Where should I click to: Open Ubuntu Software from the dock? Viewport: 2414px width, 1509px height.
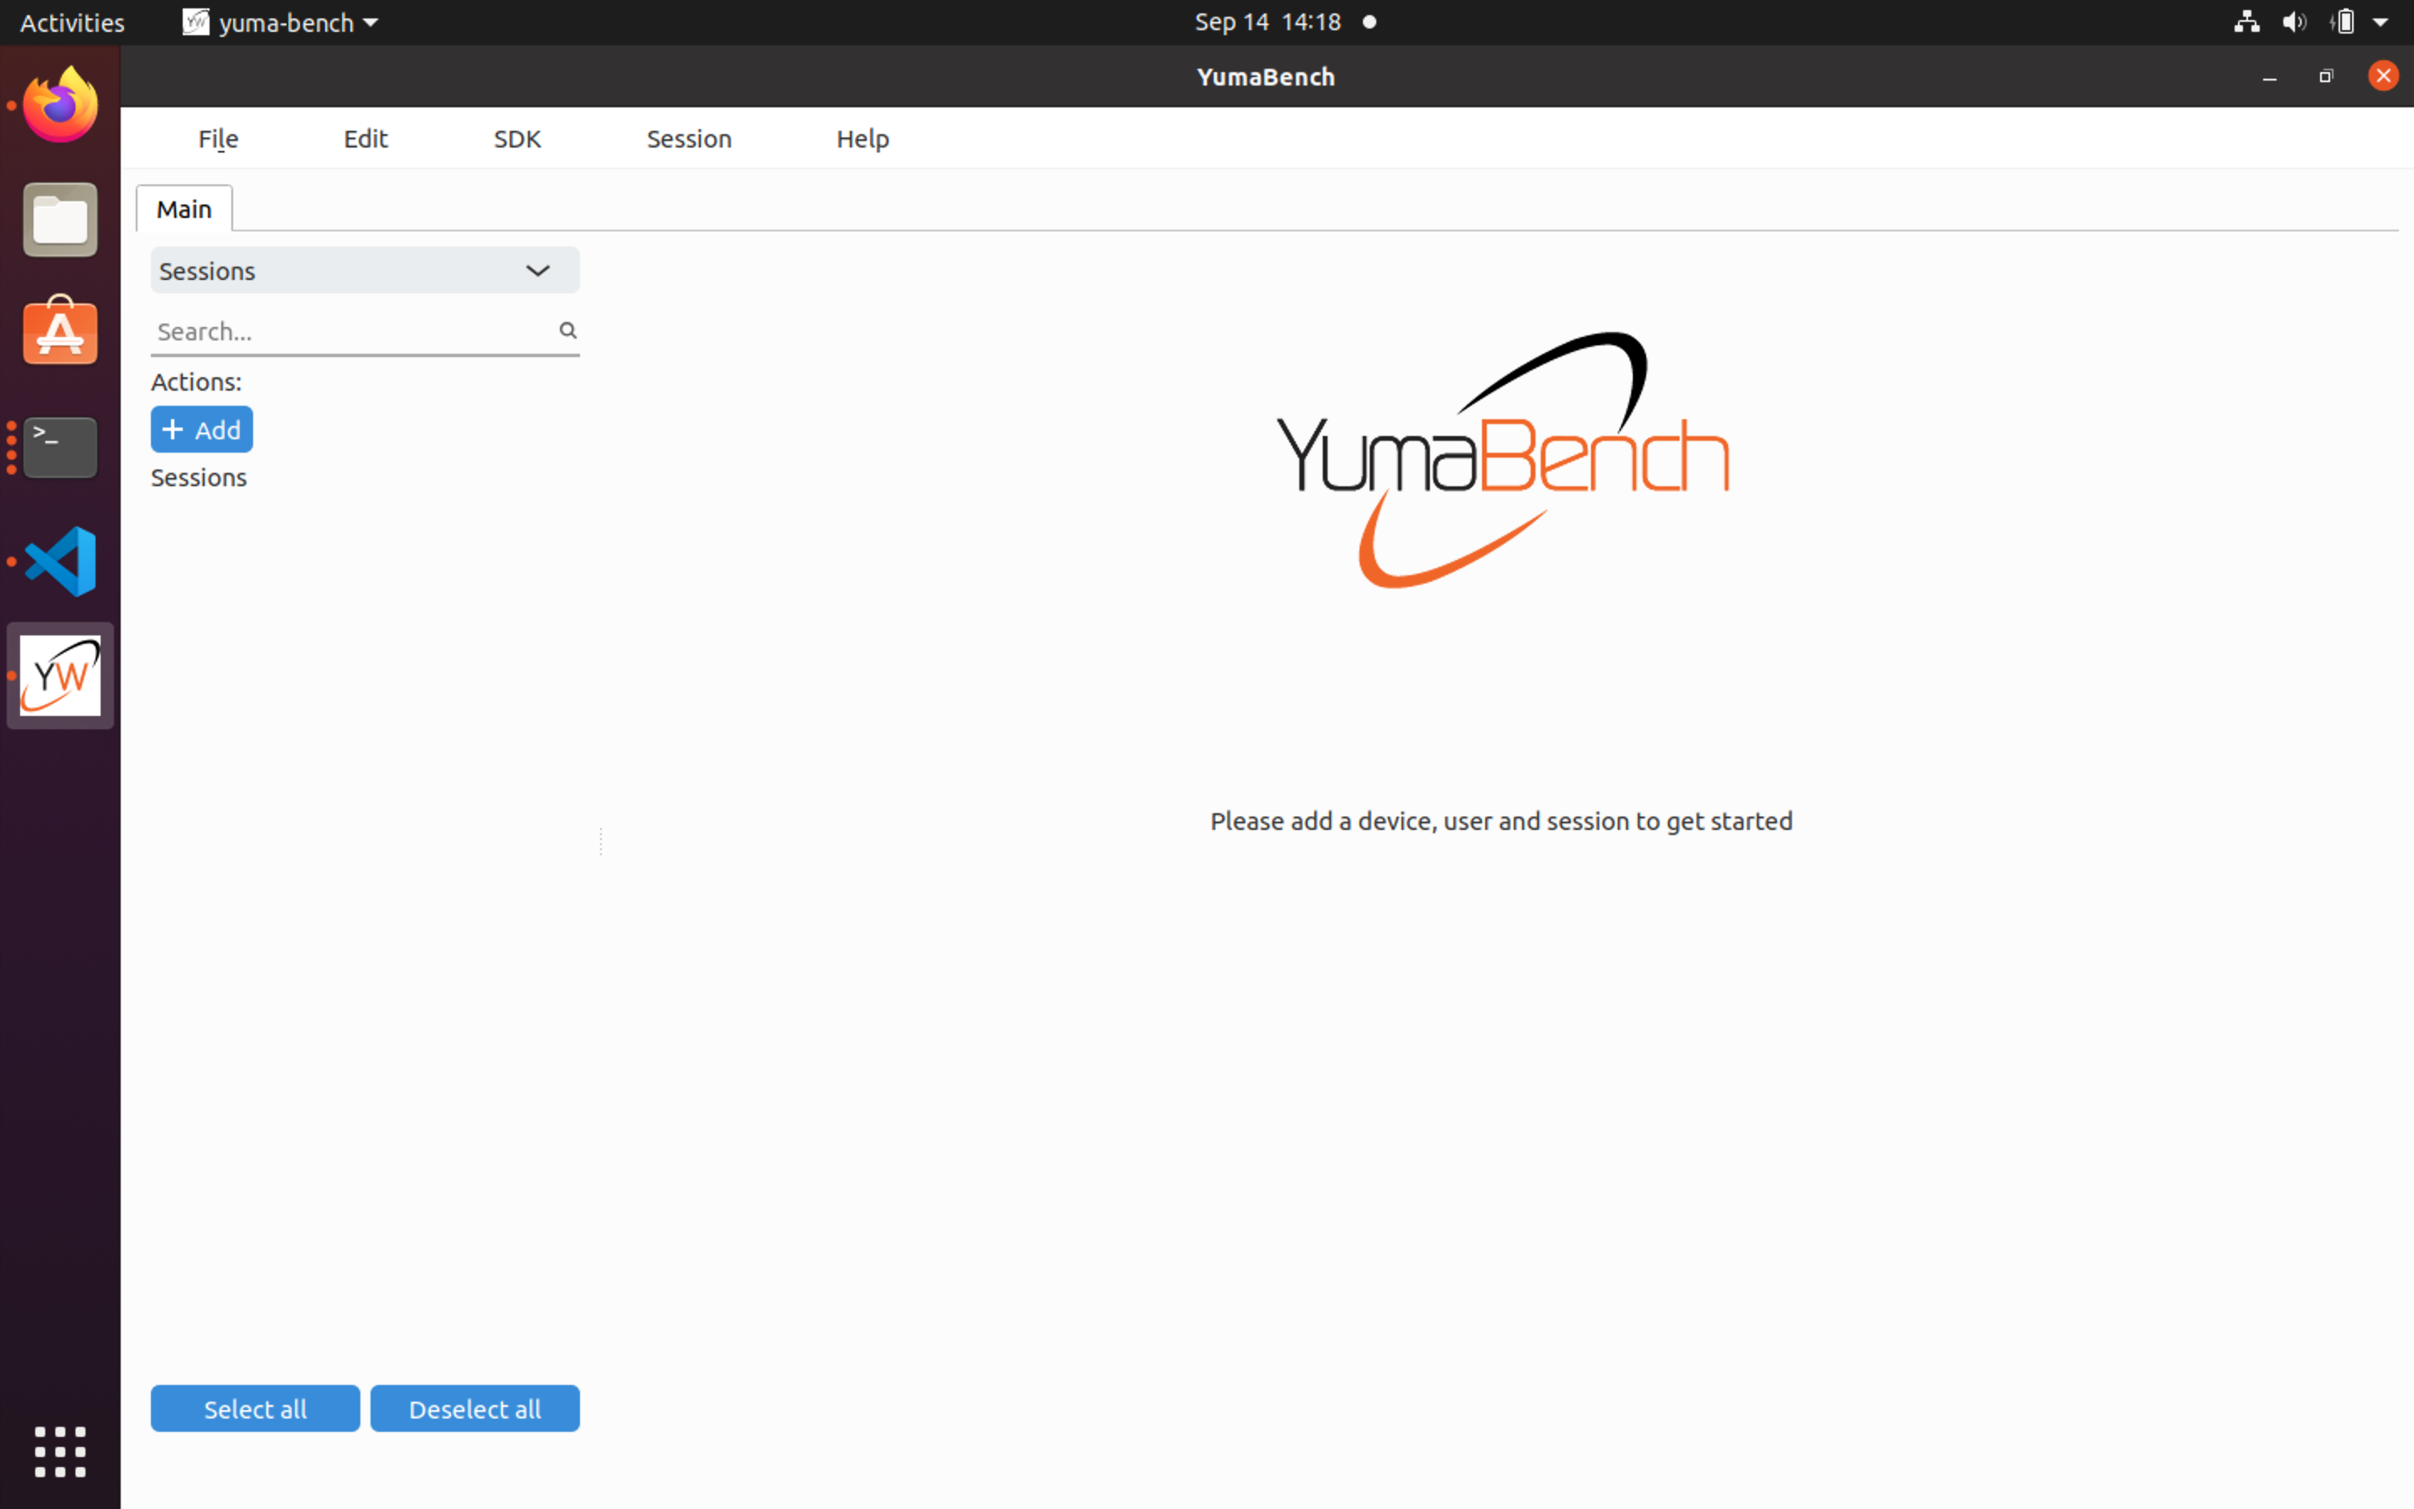59,330
